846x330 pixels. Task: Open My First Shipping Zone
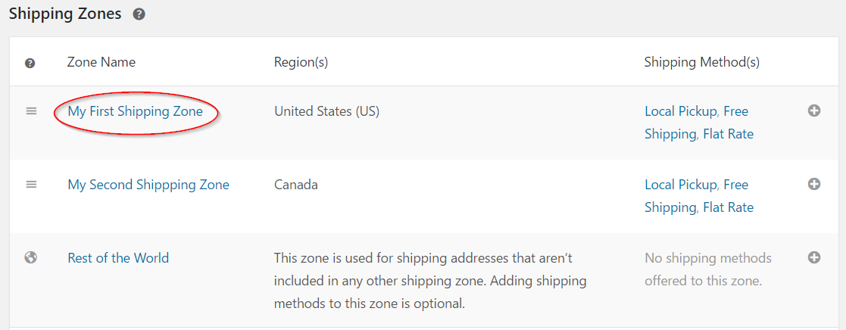coord(135,111)
